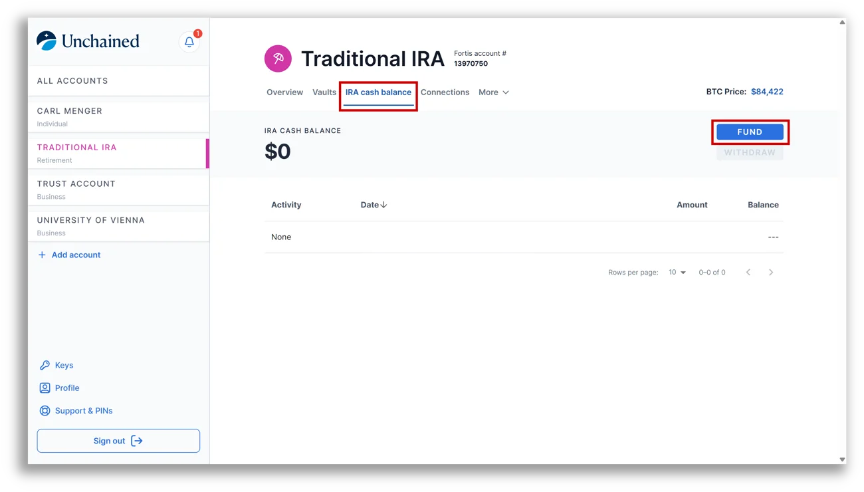Screen dimensions: 864x492
Task: Go to the next page arrow
Action: pos(771,273)
